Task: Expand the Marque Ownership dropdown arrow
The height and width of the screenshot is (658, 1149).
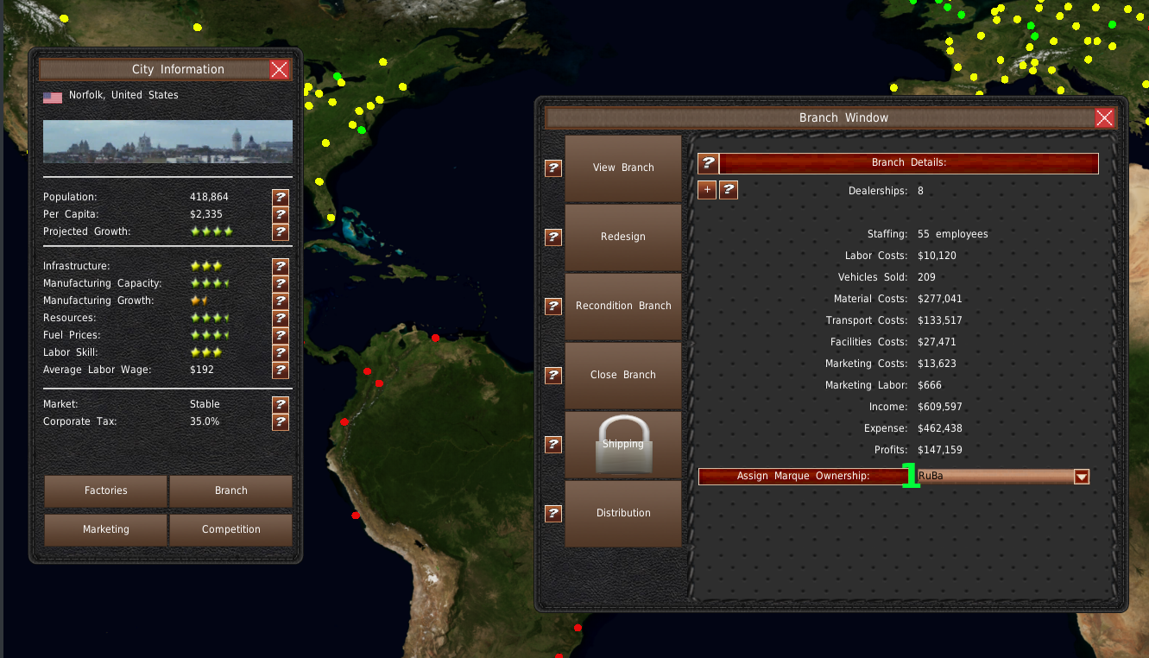Action: point(1081,477)
